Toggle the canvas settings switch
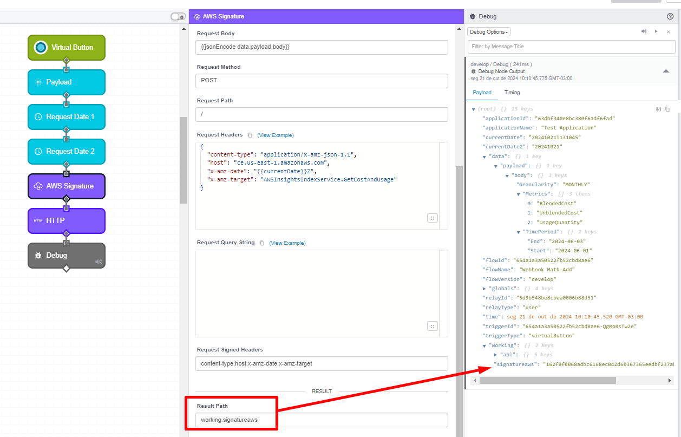Viewport: 681px width, 437px height. [178, 17]
